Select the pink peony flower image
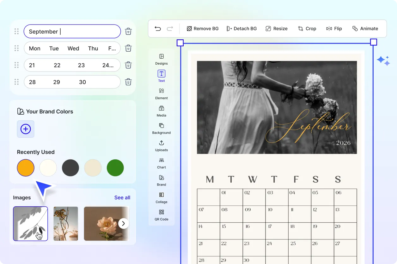Screen dimensions: 397x264 pyautogui.click(x=106, y=224)
